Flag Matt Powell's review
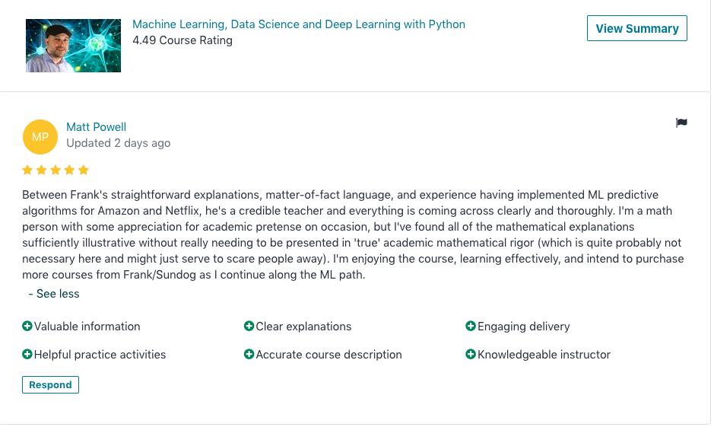714x427 pixels. (x=681, y=123)
